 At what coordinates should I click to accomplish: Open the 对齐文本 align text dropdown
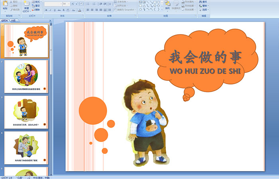(121, 6)
